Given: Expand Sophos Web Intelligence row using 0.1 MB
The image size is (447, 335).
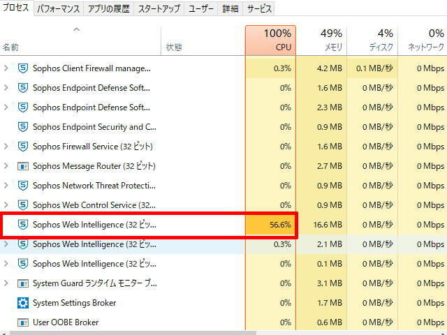Looking at the screenshot, I should (6, 264).
